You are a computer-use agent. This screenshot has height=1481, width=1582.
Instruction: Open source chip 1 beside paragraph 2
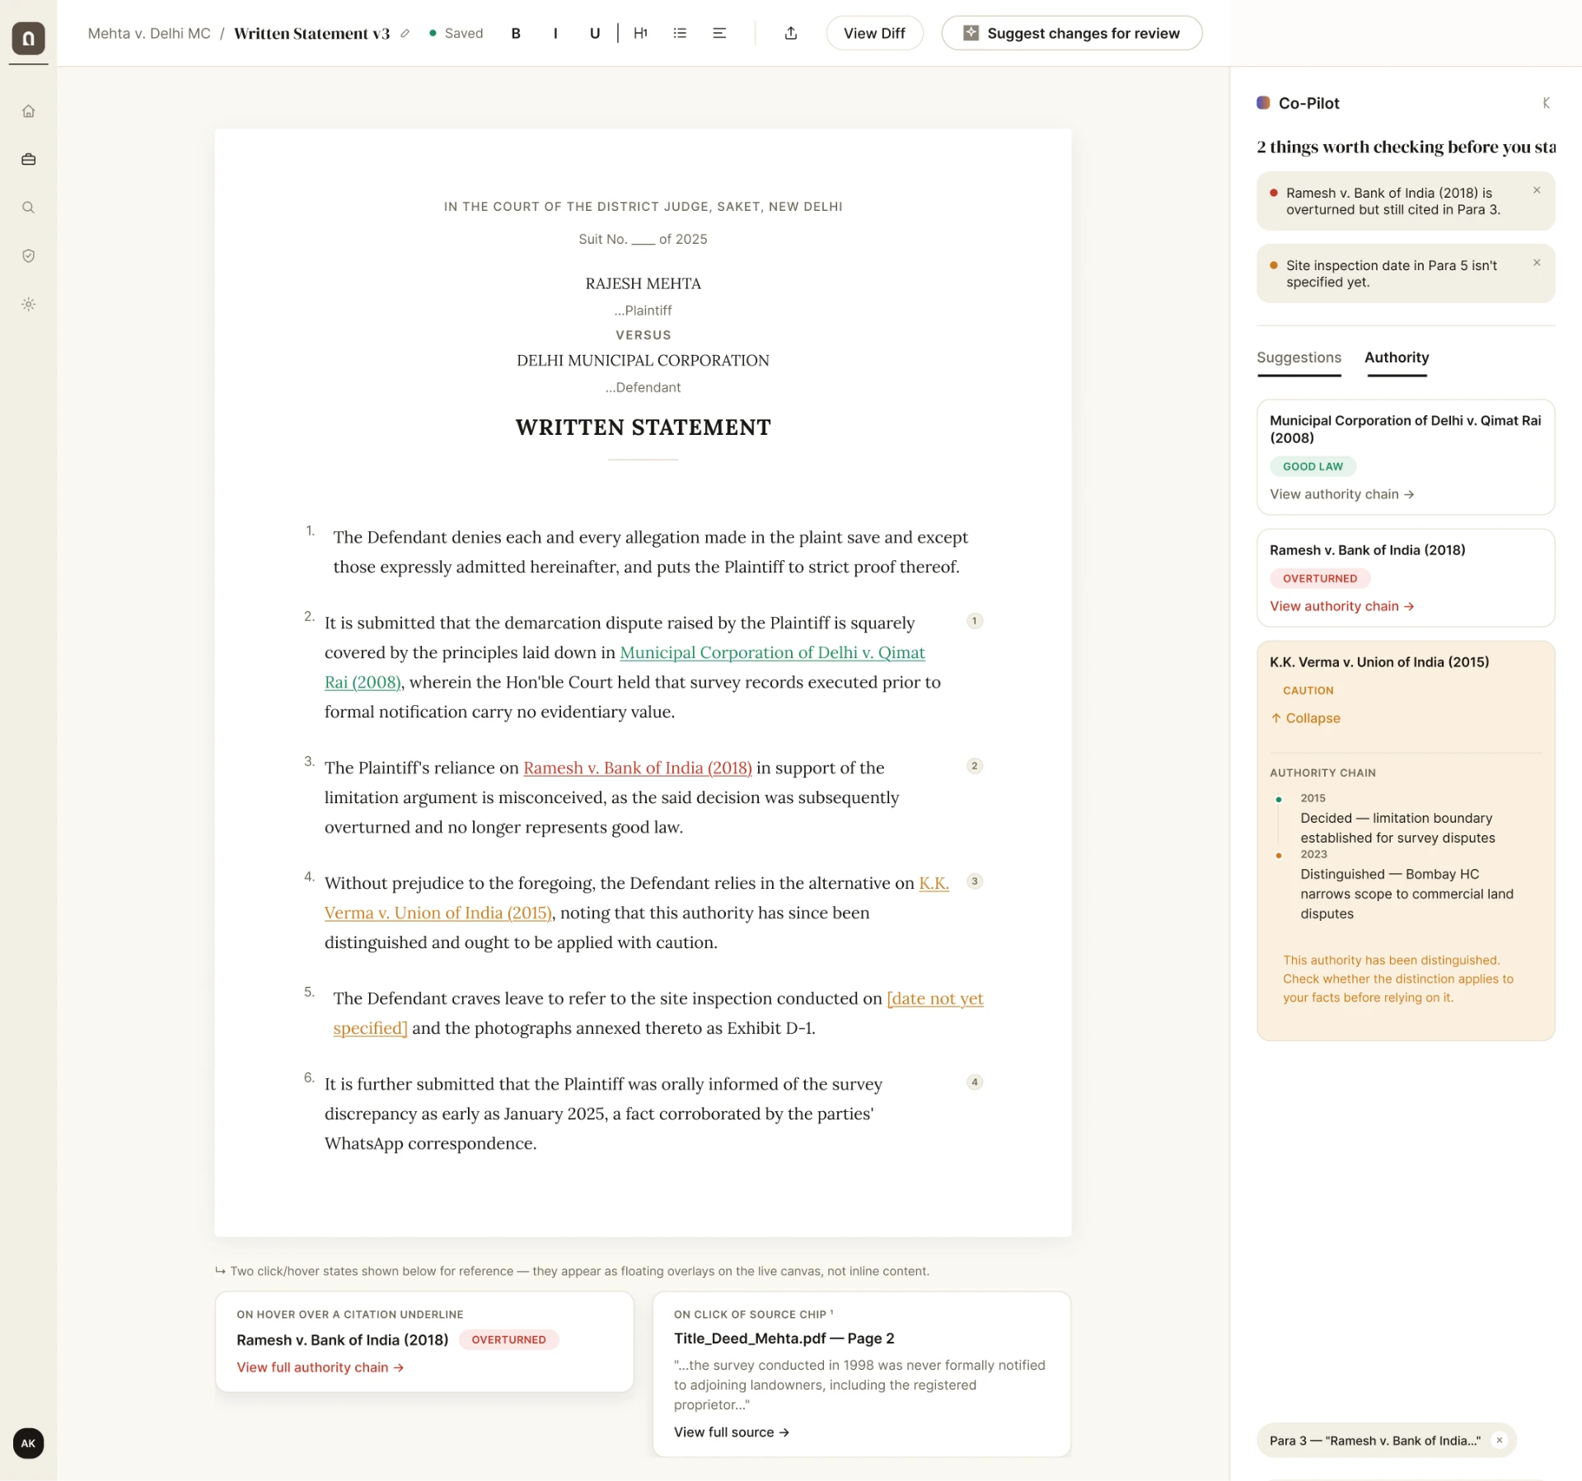pyautogui.click(x=974, y=621)
